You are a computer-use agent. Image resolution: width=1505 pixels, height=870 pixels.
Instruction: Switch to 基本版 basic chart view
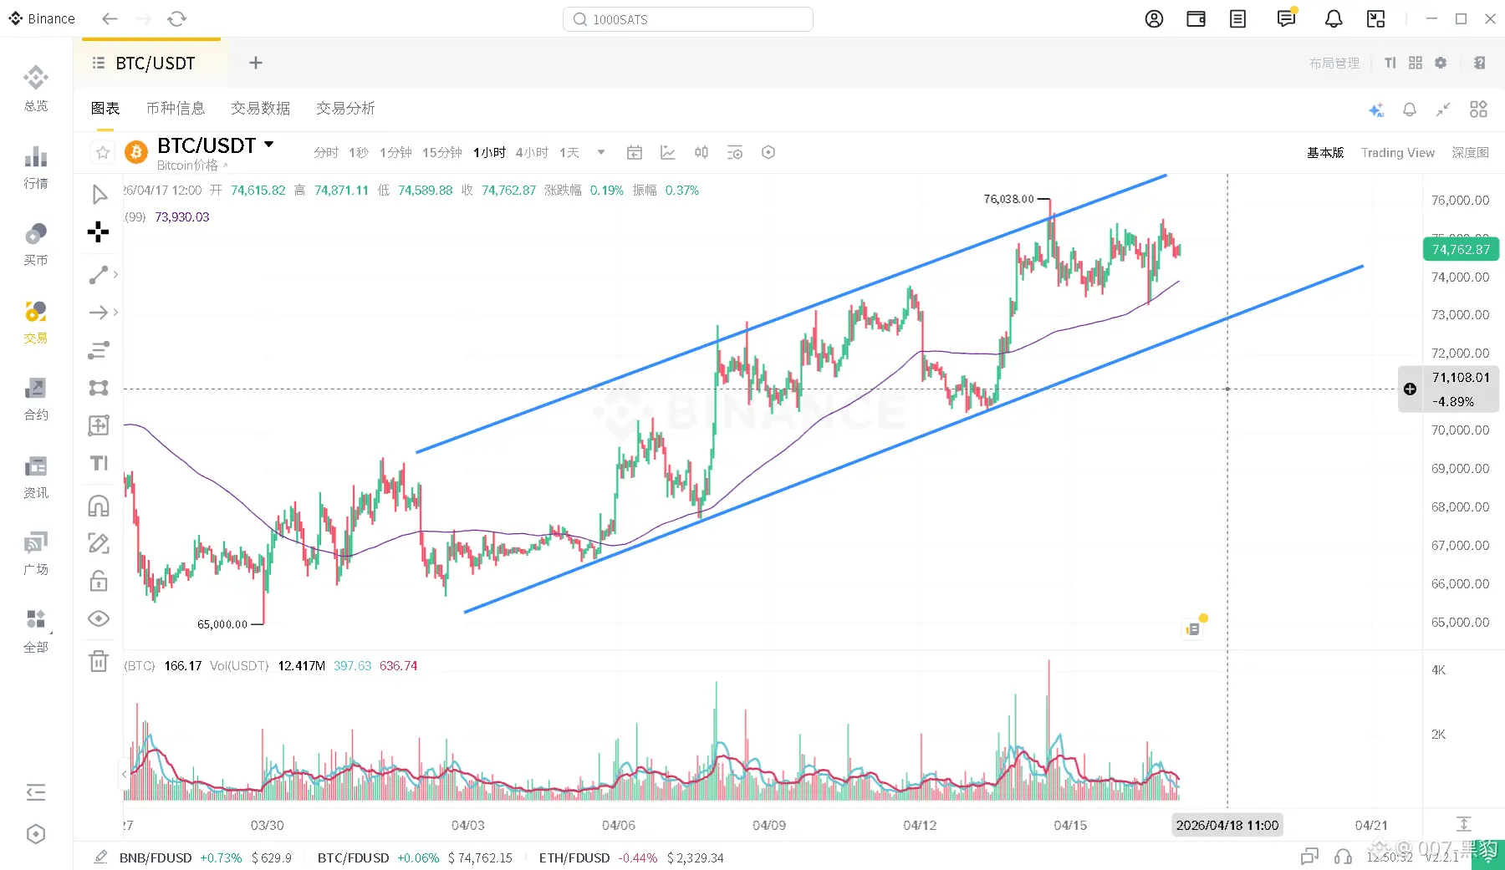[x=1325, y=153]
